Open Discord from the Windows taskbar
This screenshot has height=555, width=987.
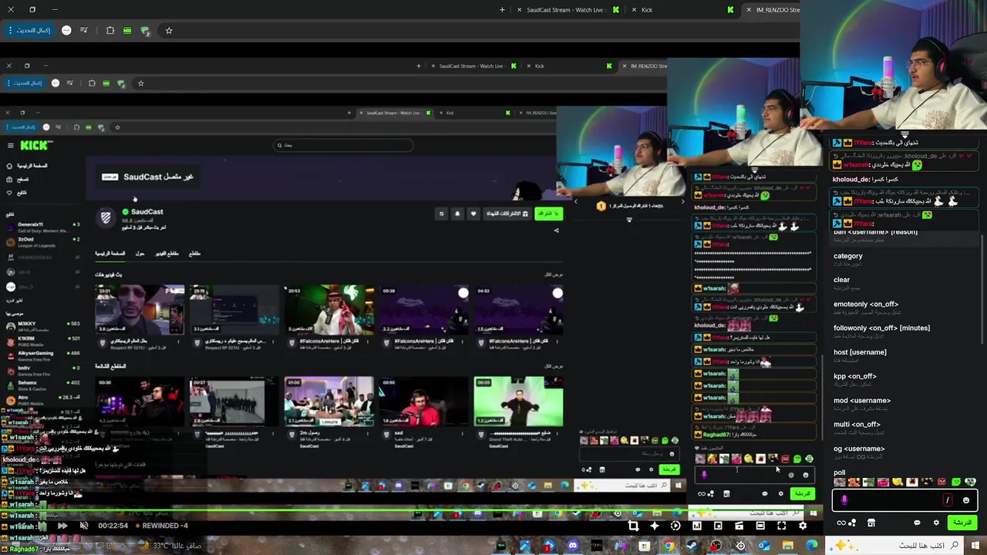tap(573, 546)
